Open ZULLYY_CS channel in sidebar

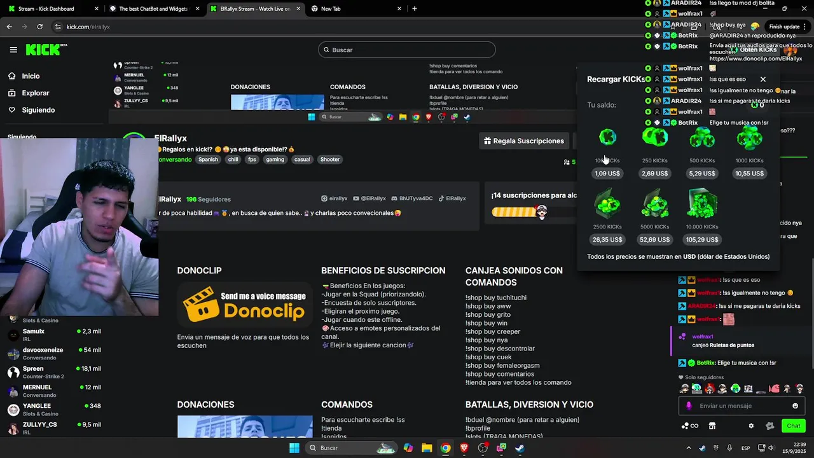point(54,427)
